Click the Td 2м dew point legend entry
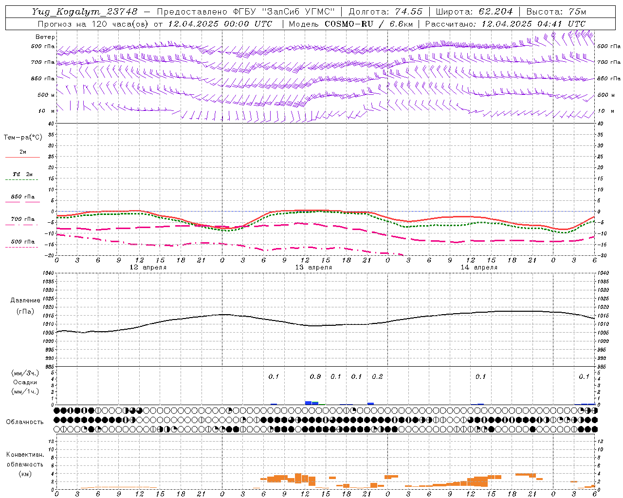This screenshot has width=623, height=498. [22, 174]
